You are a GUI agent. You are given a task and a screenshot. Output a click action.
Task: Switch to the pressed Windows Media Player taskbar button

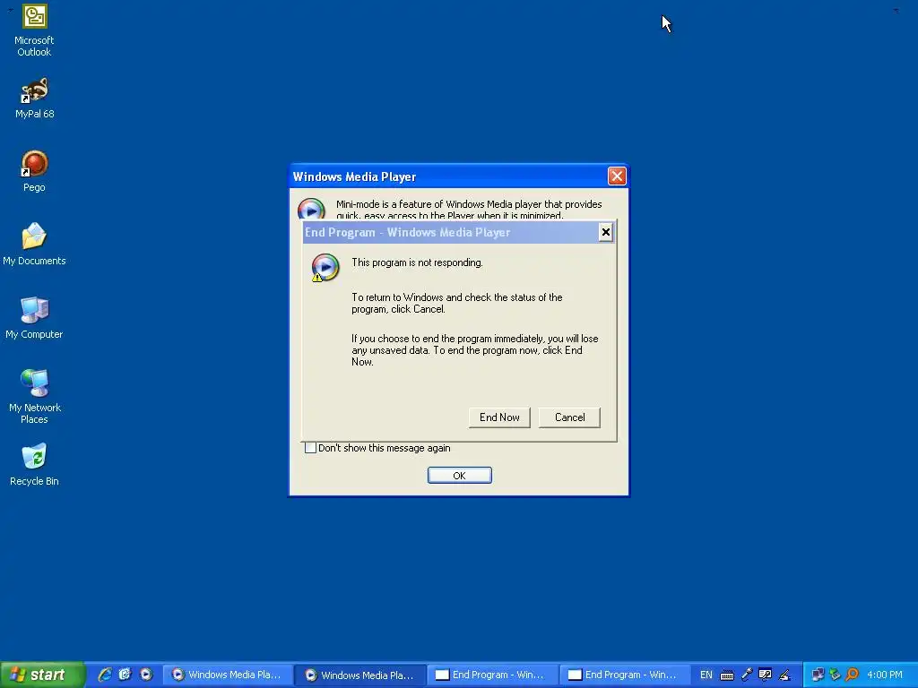click(x=360, y=675)
